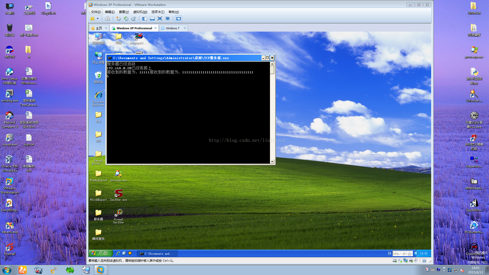
Task: Toggle the thumbnail bar view
Action: [152, 19]
